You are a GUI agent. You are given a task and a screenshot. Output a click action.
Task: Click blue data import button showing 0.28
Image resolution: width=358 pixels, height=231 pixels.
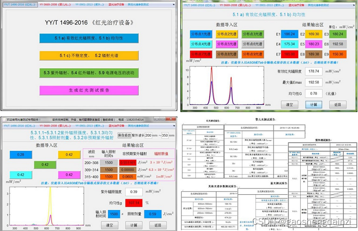tap(21, 155)
